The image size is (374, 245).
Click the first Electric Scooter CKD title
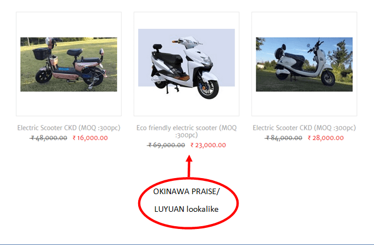[x=69, y=128]
